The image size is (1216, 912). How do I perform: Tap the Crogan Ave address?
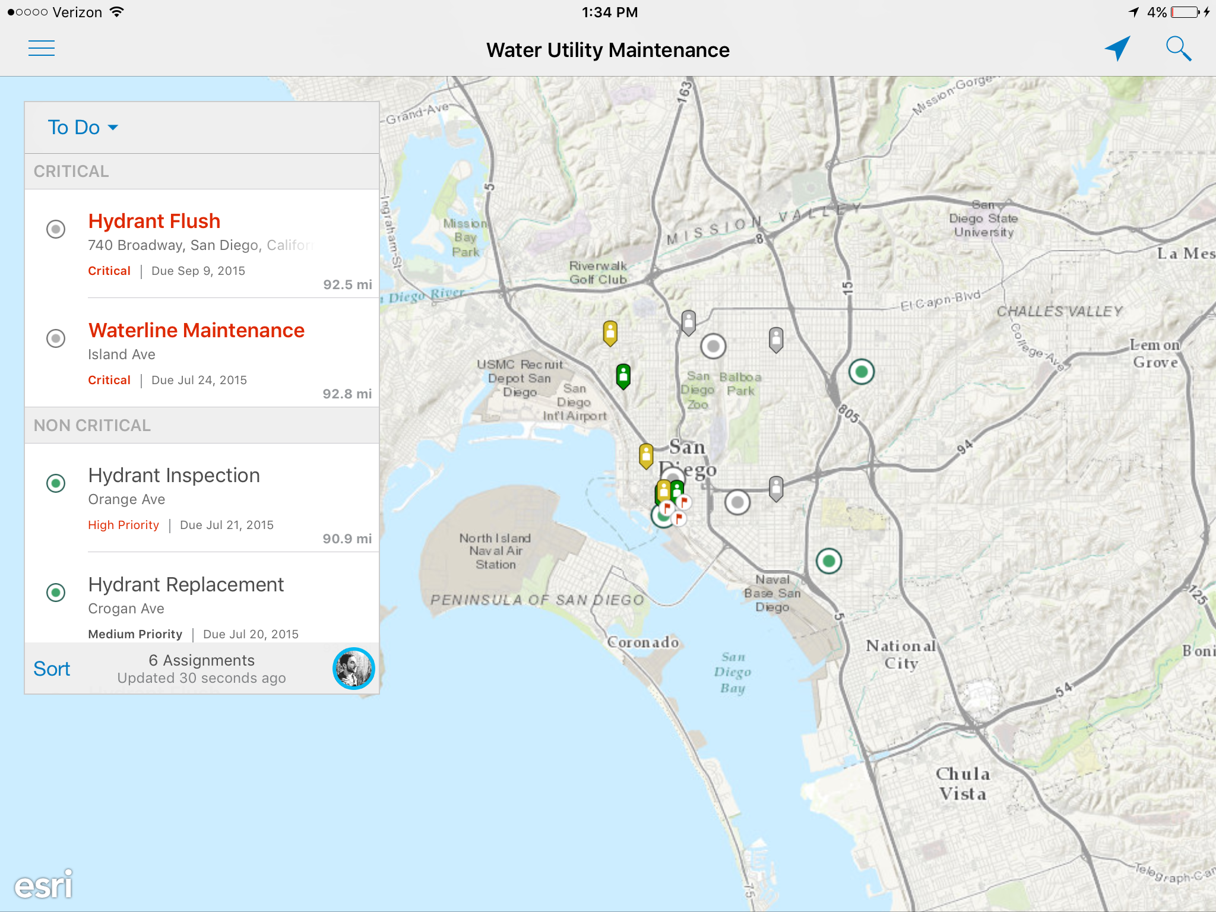point(126,609)
